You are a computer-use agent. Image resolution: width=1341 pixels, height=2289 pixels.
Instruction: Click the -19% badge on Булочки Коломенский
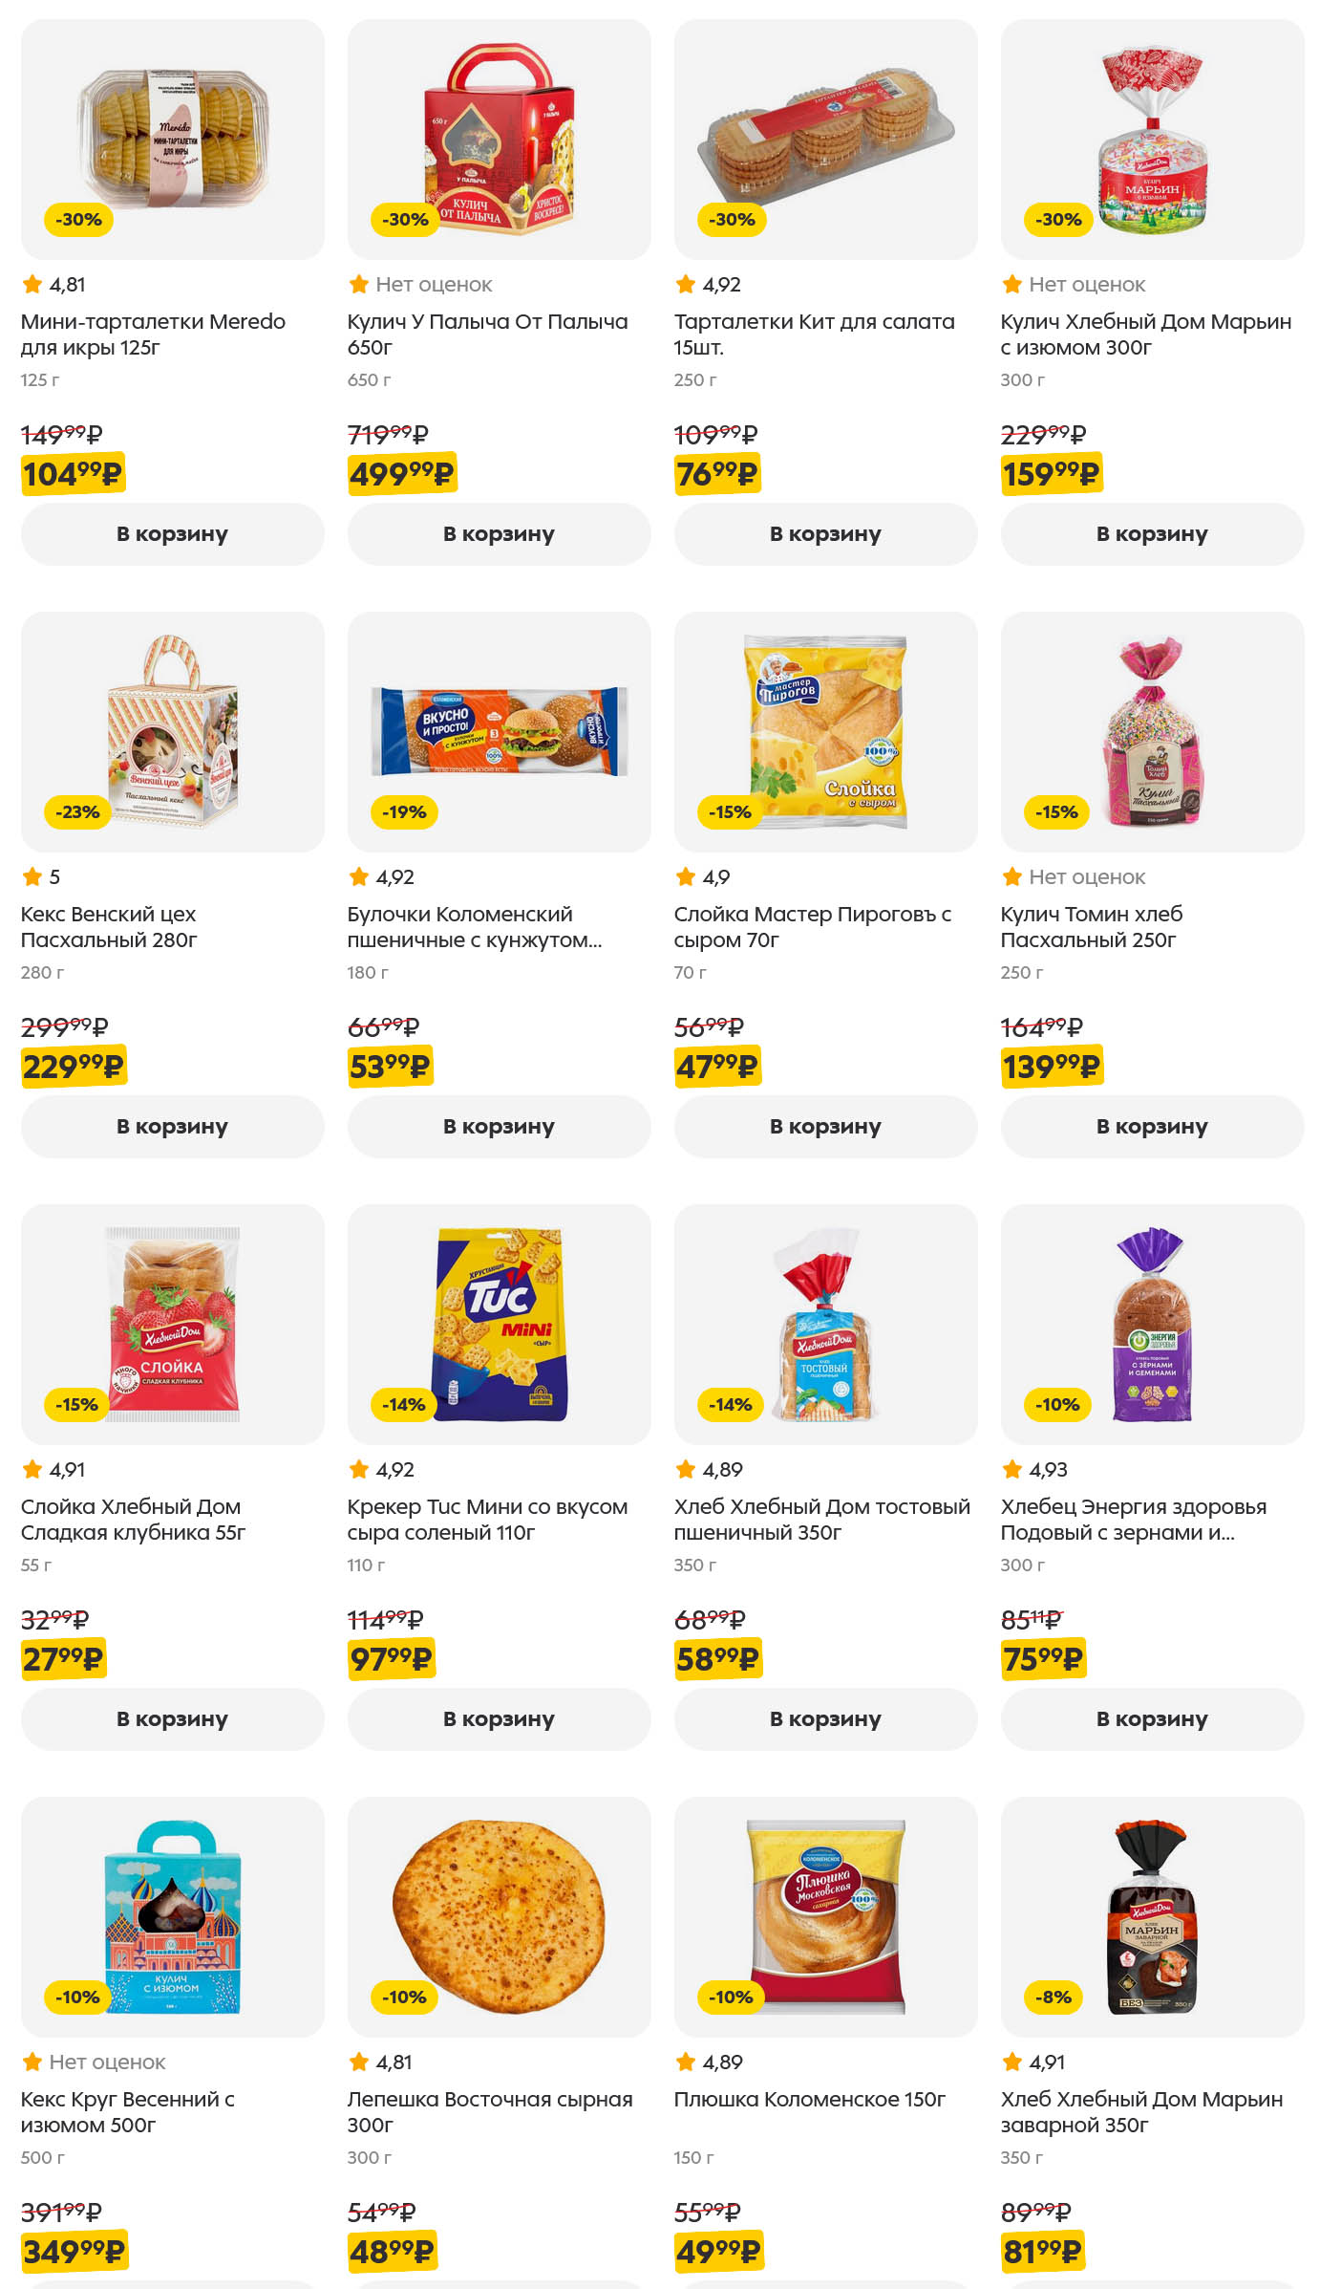tap(404, 812)
